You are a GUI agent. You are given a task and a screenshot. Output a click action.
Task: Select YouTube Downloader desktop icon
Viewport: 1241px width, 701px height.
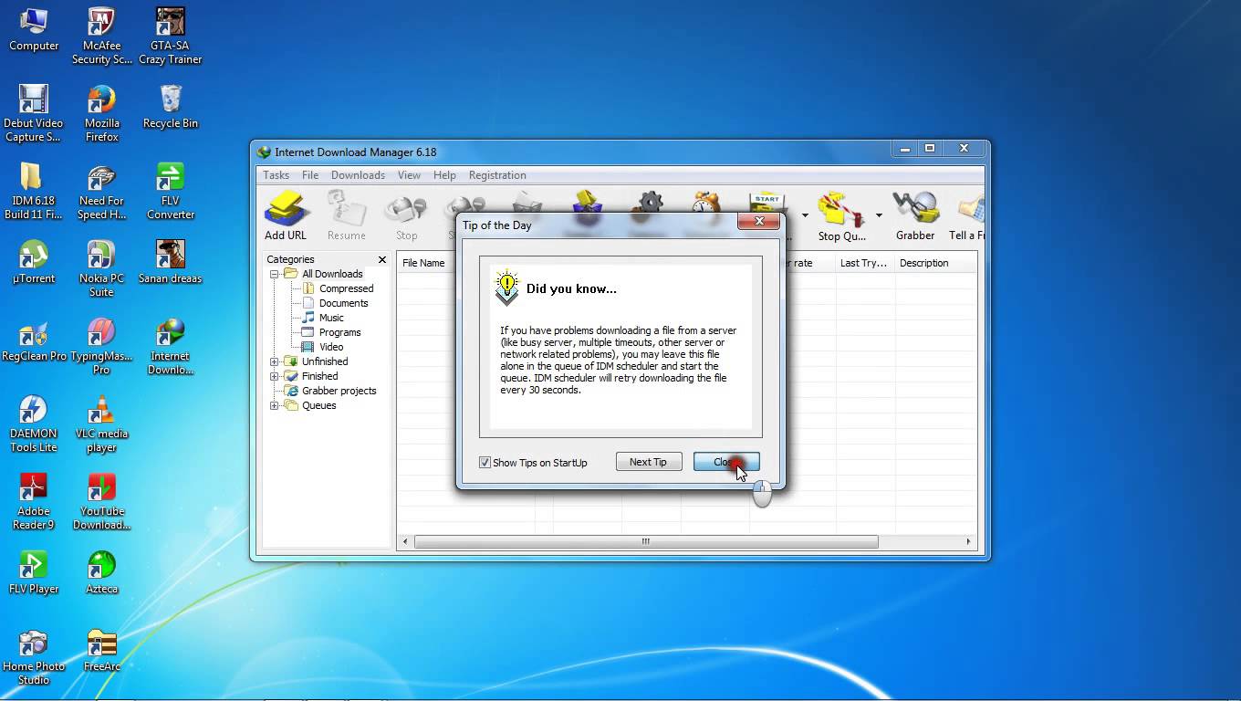[x=102, y=502]
